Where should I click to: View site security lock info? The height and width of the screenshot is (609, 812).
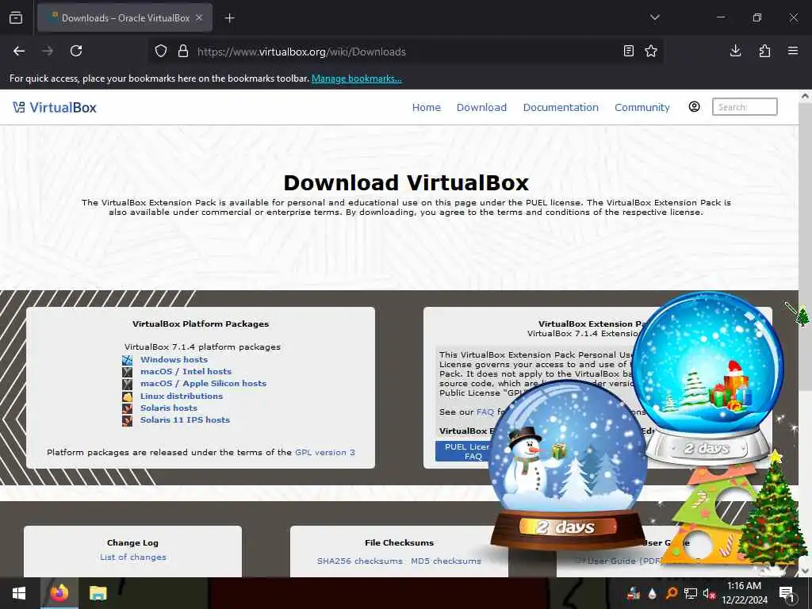(183, 52)
